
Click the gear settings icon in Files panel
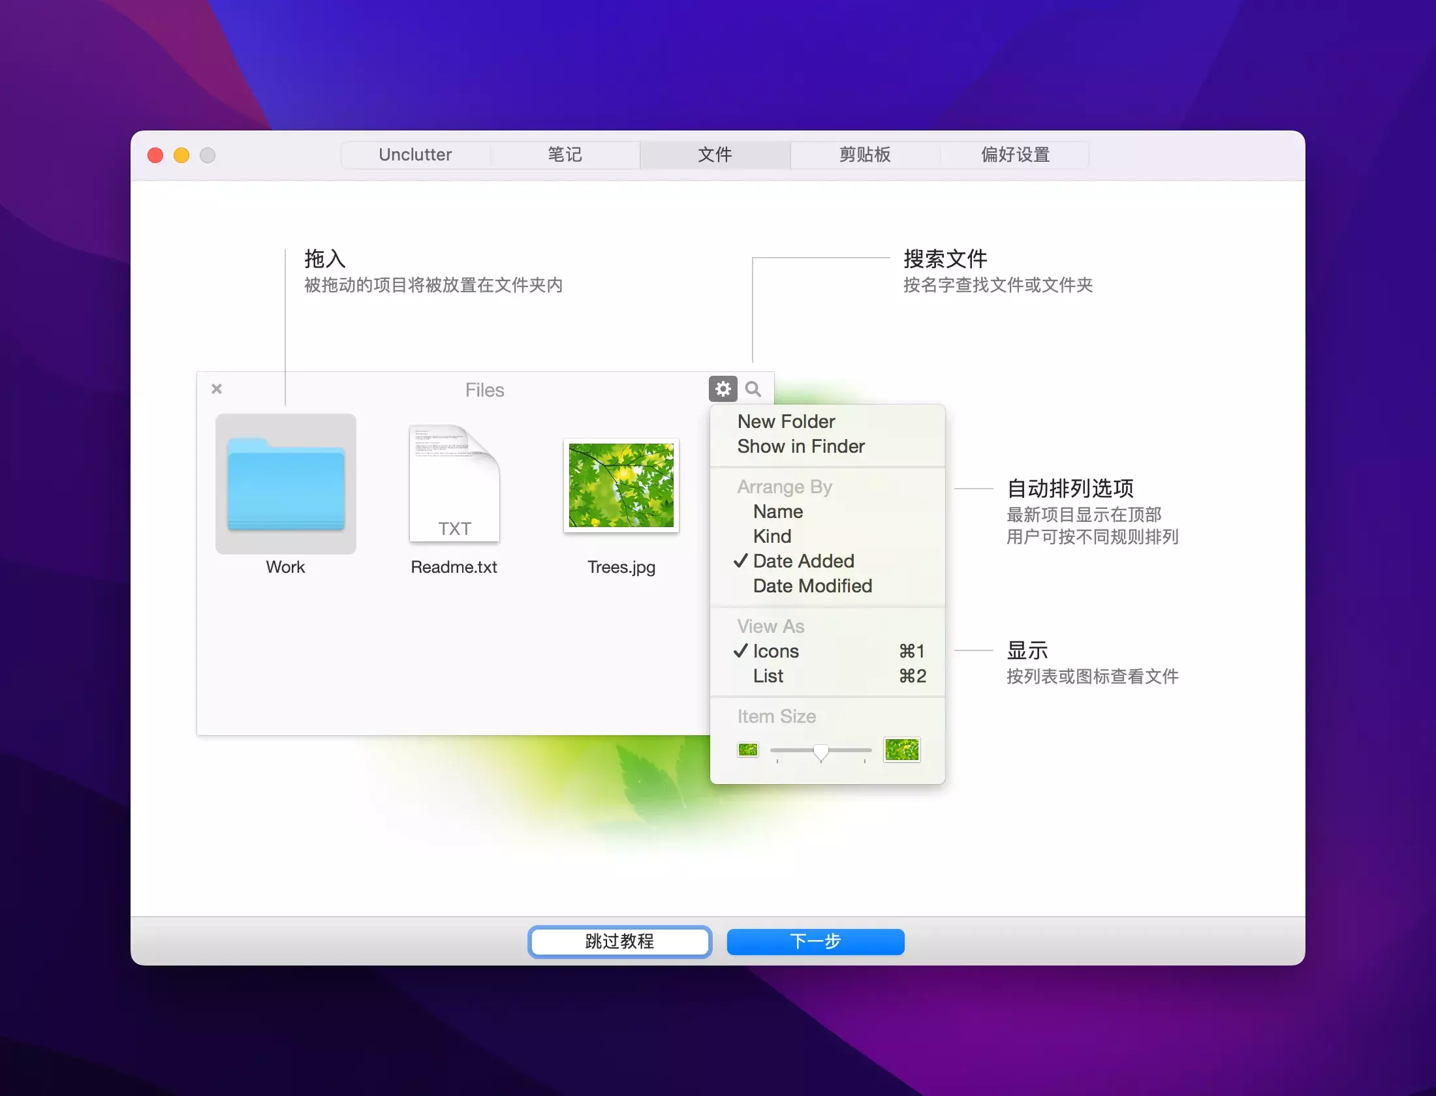point(723,389)
